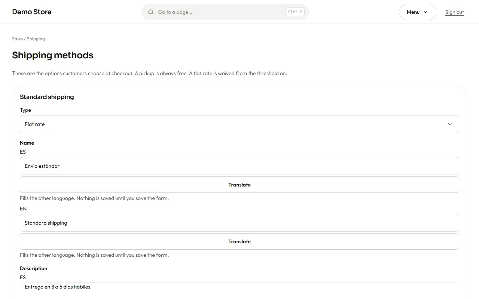Go to Demo Store home

click(x=32, y=12)
